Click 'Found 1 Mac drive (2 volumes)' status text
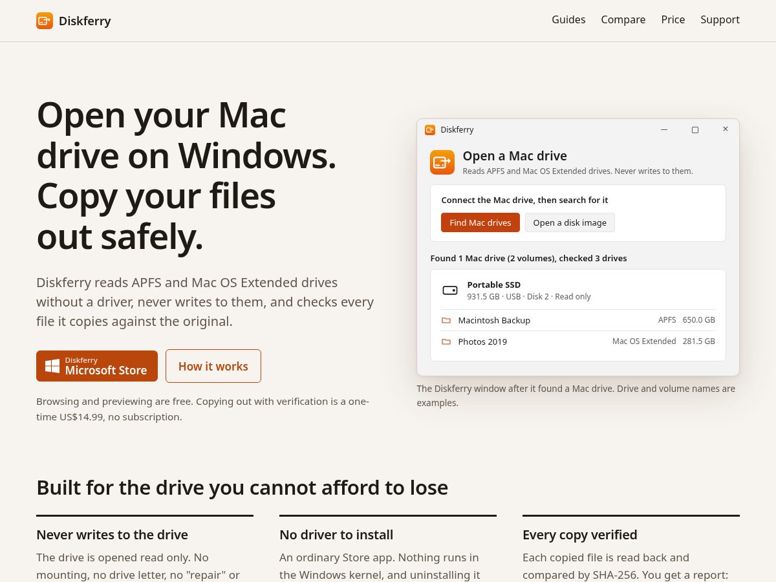 (x=528, y=258)
